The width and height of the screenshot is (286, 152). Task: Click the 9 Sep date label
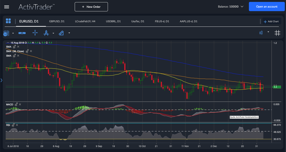coord(99,146)
